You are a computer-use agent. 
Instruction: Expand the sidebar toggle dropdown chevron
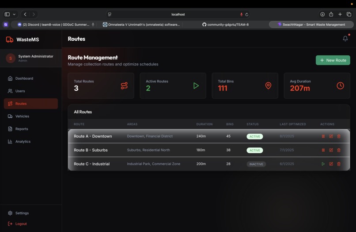[14, 14]
